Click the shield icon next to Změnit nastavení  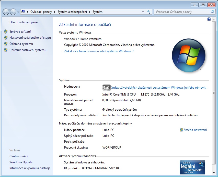[x=181, y=130]
